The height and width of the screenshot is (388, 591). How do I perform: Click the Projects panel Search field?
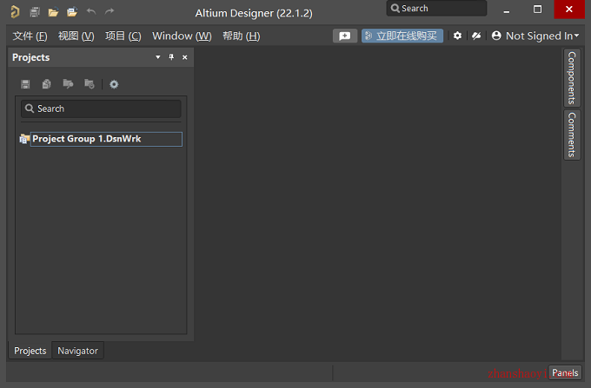click(x=101, y=109)
